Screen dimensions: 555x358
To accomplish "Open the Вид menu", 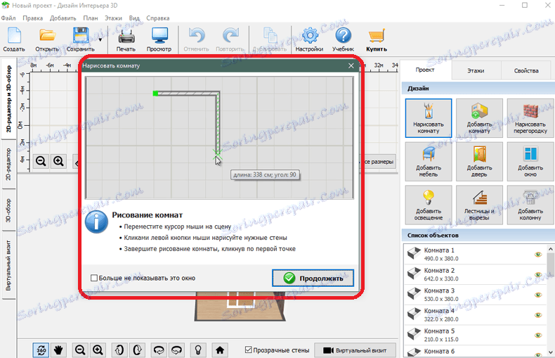I will pos(134,18).
